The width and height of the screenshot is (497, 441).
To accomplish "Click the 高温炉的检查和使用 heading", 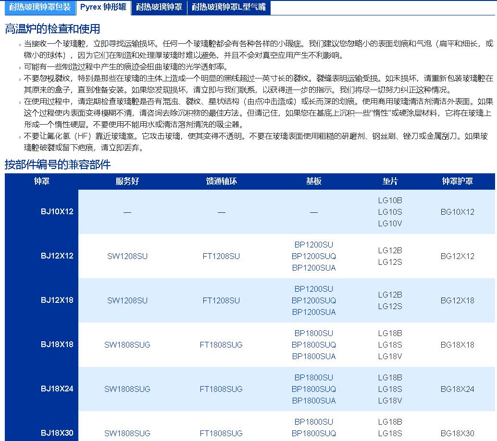I will [x=52, y=29].
